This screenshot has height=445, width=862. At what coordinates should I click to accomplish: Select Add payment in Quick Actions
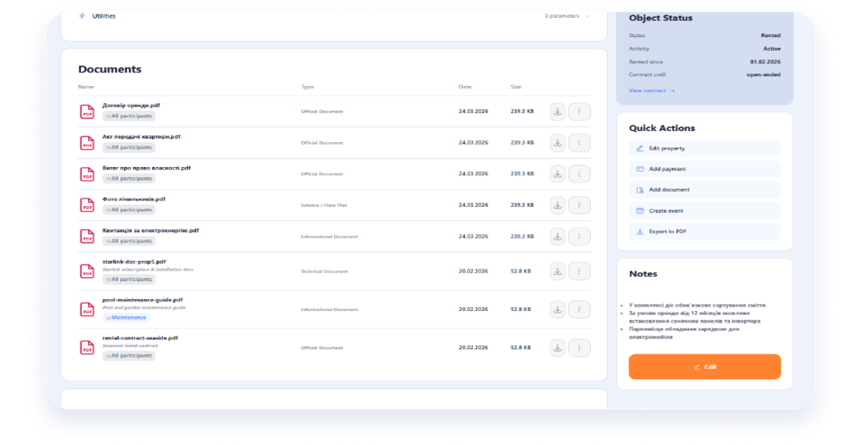pyautogui.click(x=705, y=169)
